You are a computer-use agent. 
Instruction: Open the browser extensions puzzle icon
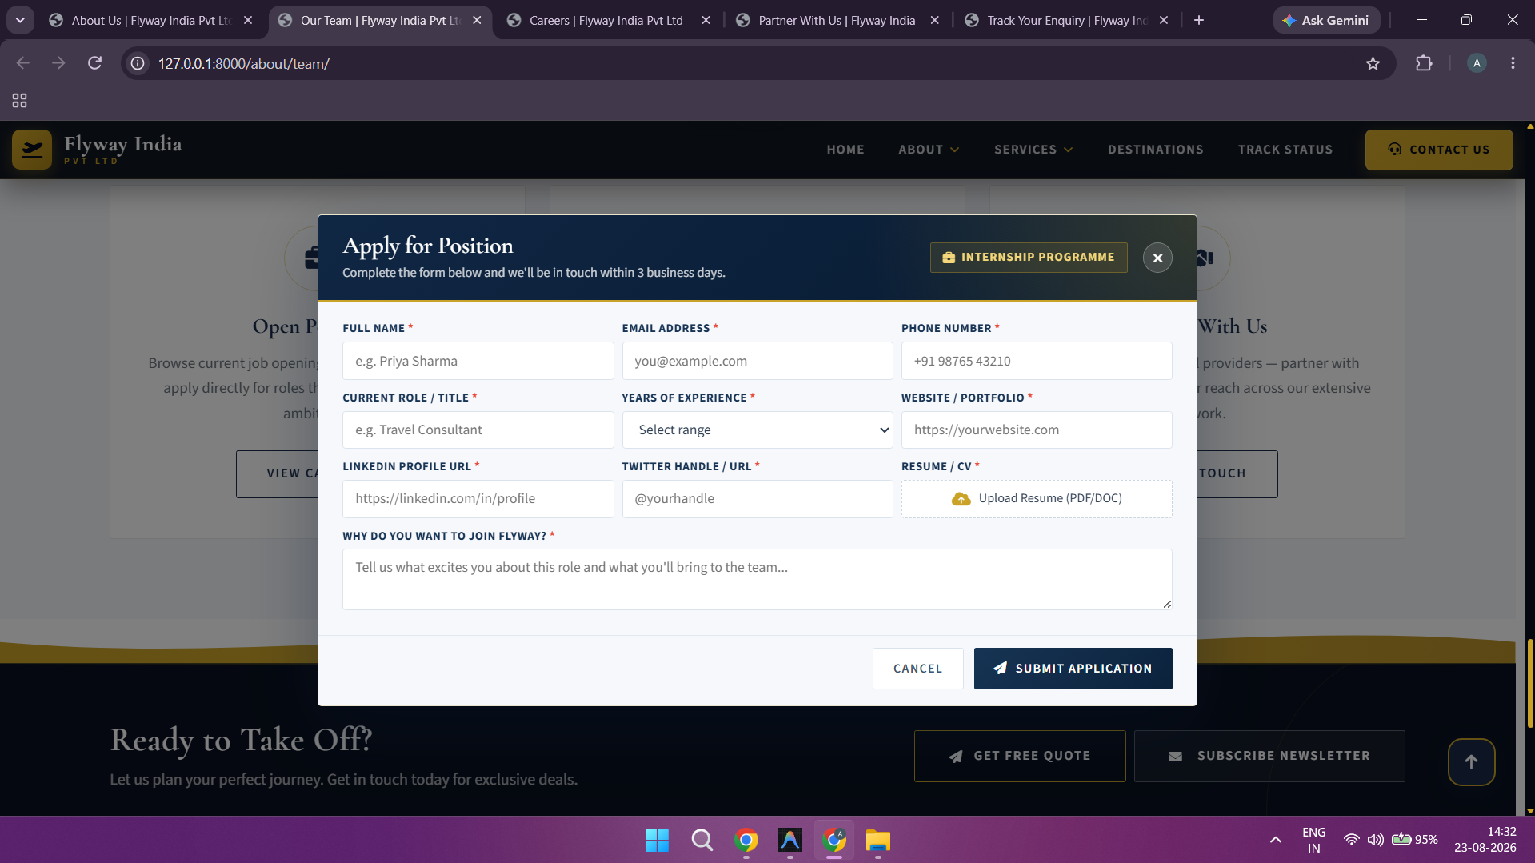tap(1424, 63)
